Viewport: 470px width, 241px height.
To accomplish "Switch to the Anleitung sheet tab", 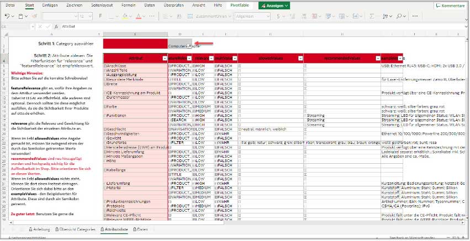I will (x=39, y=229).
